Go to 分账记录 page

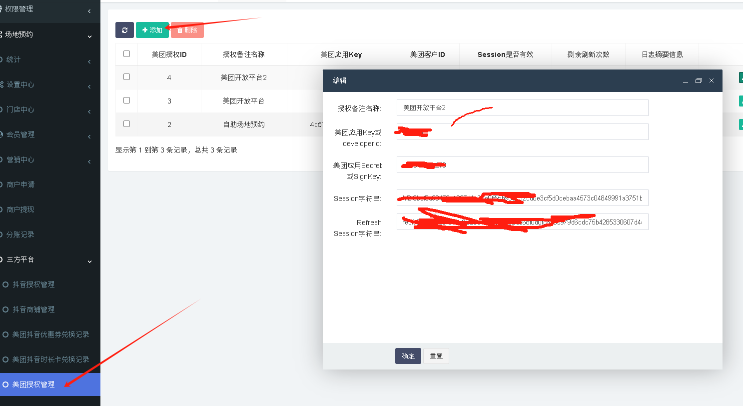pos(50,234)
